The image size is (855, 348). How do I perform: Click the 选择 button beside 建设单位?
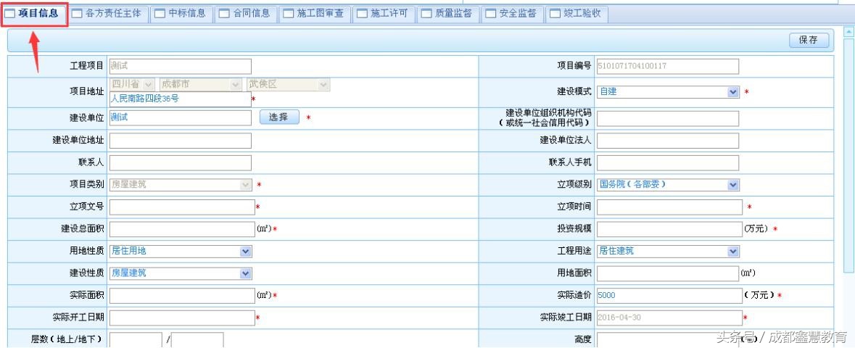(x=279, y=117)
